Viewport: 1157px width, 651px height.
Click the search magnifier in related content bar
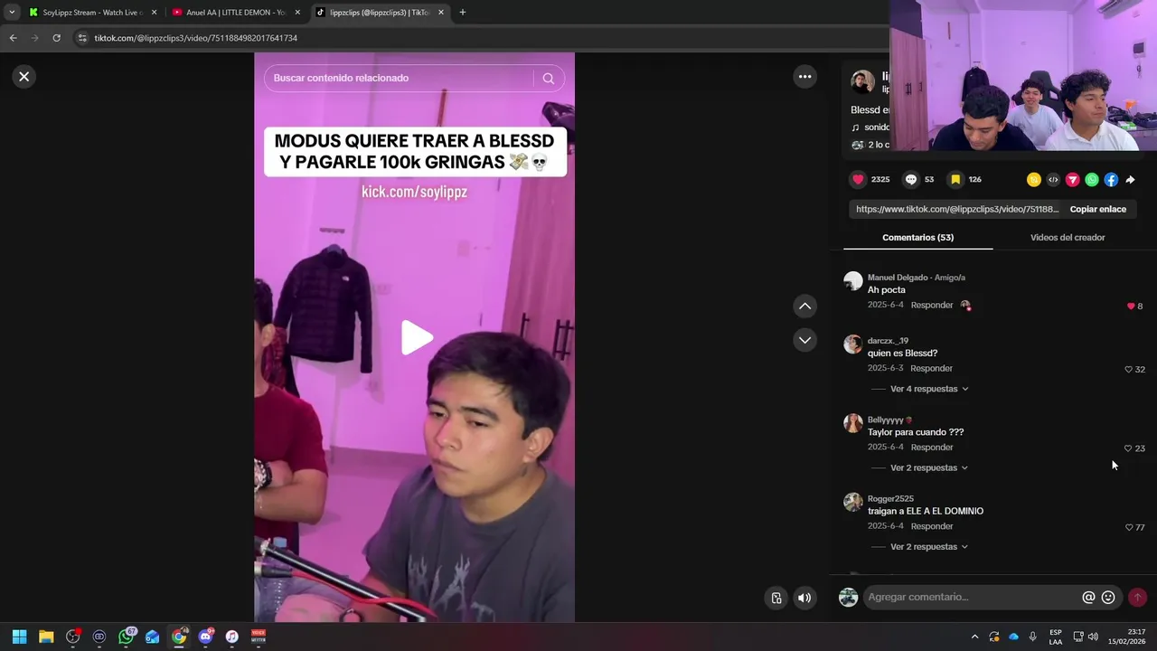[548, 78]
